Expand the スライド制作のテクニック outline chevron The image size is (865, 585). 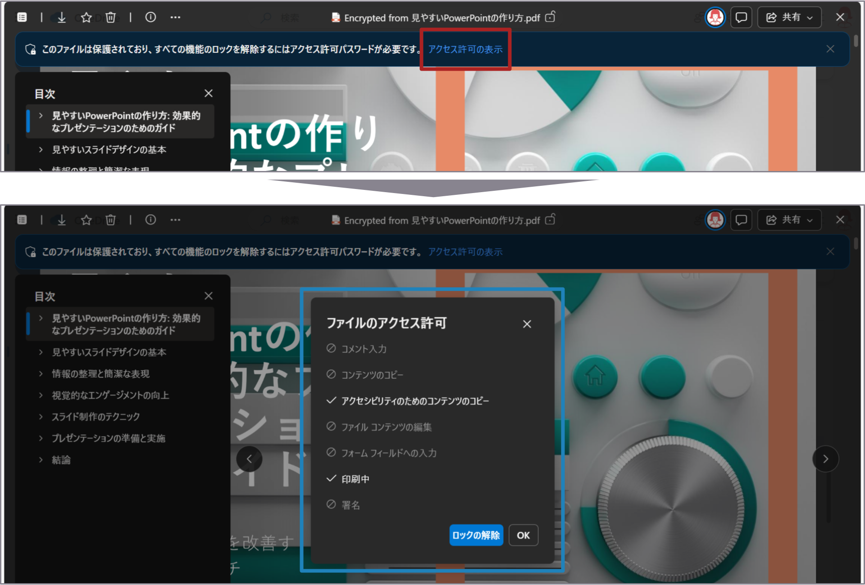pos(41,417)
